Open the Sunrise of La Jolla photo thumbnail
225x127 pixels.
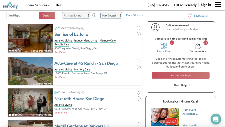point(30,38)
